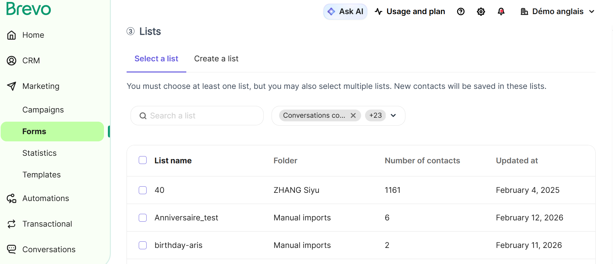Open the help question mark icon
The image size is (613, 264).
point(460,12)
